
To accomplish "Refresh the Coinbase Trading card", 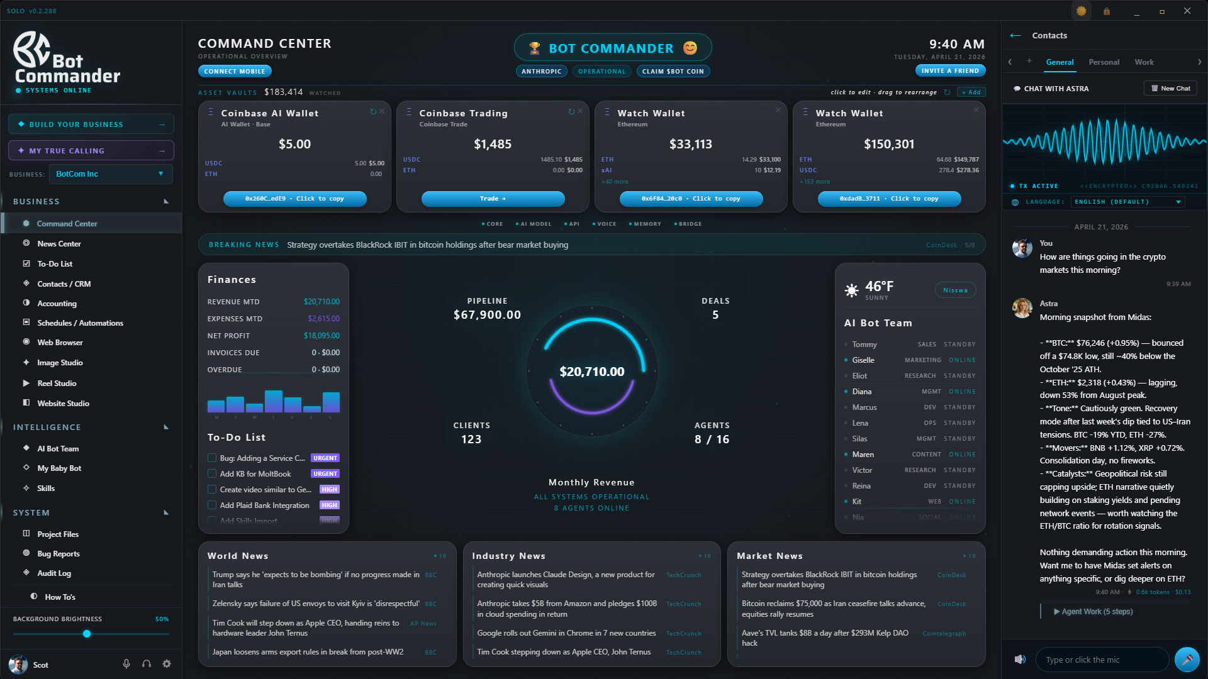I will (571, 111).
